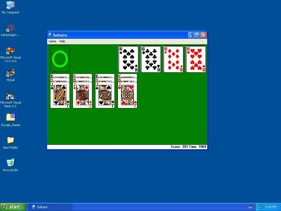Image resolution: width=281 pixels, height=211 pixels.
Task: Select the Jack of Hearts card
Action: (127, 95)
